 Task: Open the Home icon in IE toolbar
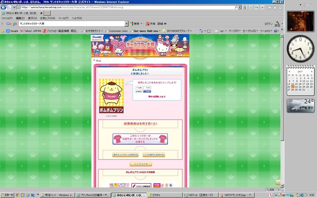(269, 8)
